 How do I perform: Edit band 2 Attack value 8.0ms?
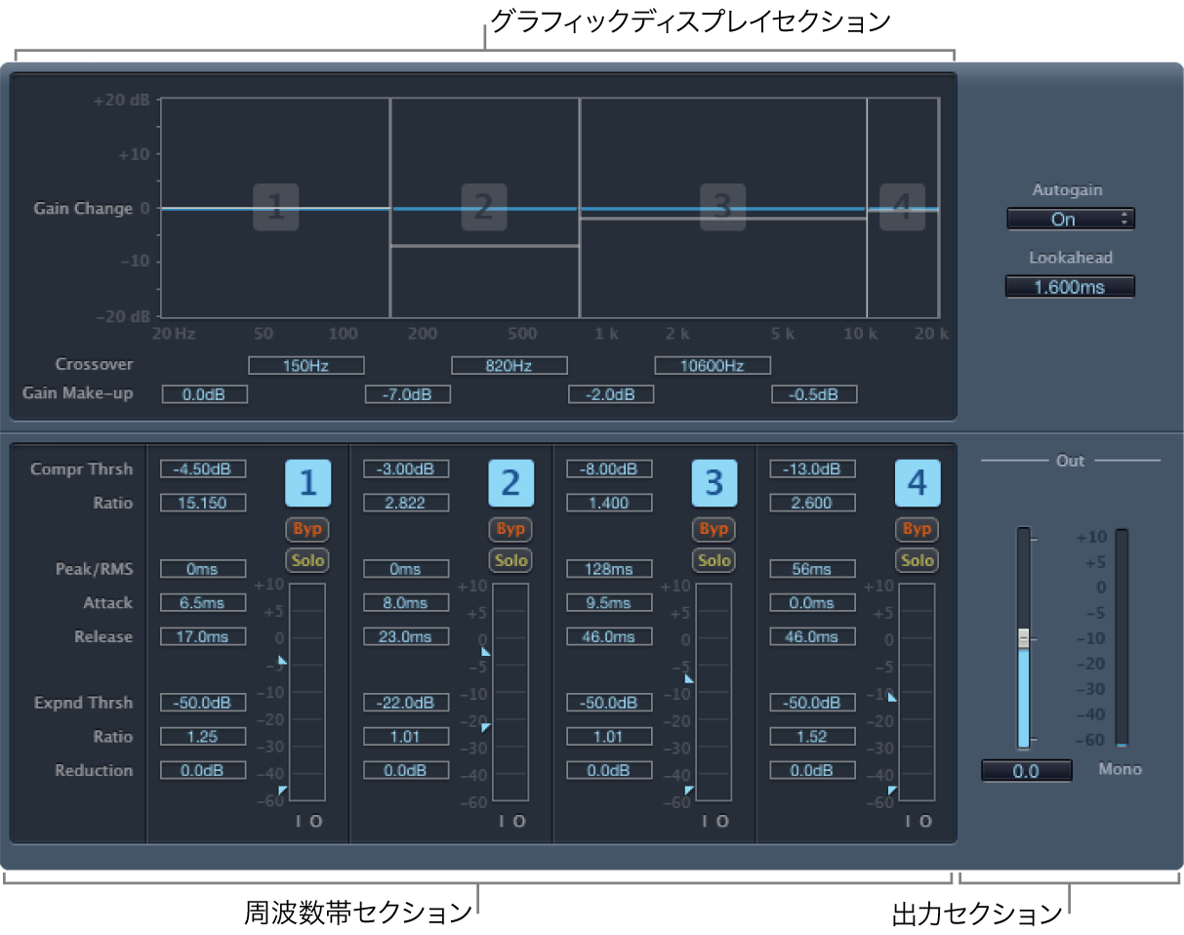pos(405,602)
